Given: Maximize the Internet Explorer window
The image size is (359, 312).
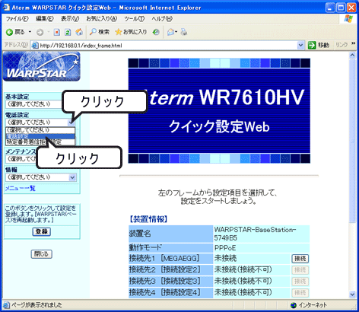Looking at the screenshot, I should (341, 8).
